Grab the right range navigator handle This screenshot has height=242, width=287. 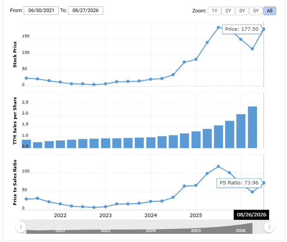click(x=269, y=227)
